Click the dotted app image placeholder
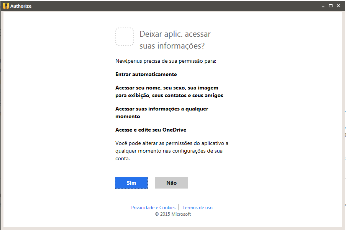Image resolution: width=346 pixels, height=231 pixels. click(x=125, y=37)
